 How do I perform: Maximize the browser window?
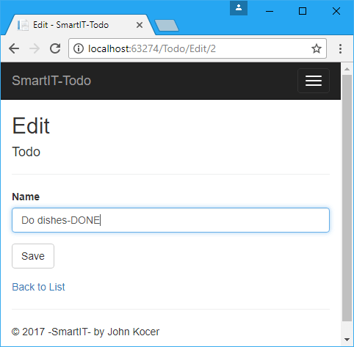[303, 11]
